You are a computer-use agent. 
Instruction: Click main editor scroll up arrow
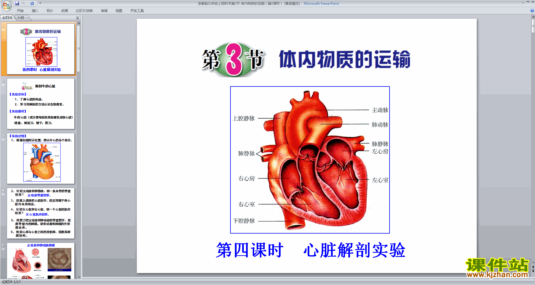533,17
